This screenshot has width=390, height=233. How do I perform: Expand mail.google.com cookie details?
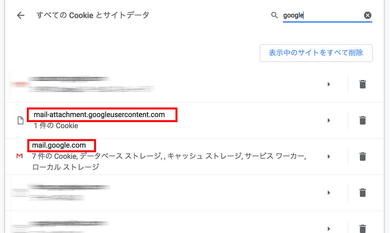[329, 156]
